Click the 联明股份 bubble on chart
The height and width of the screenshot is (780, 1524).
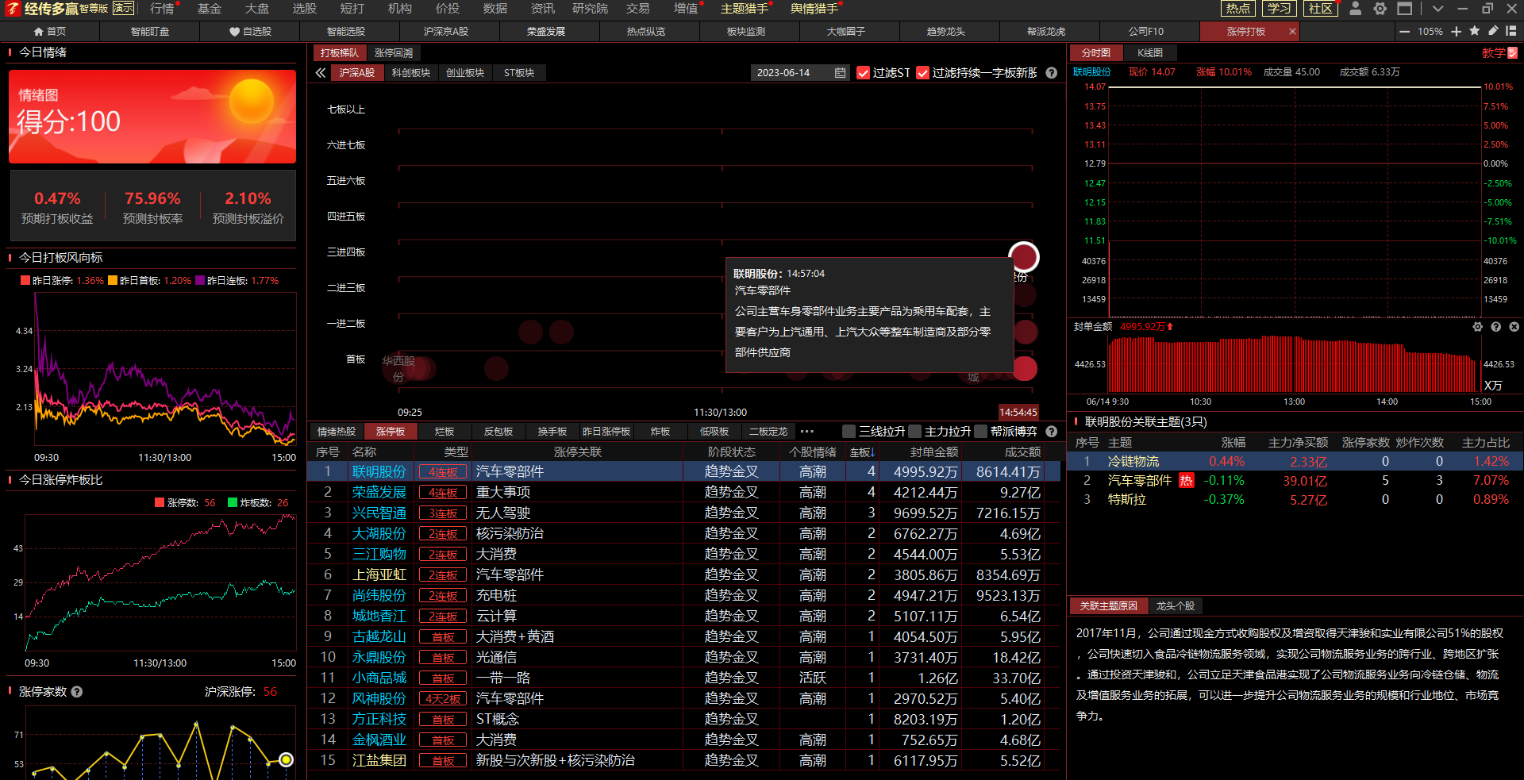pyautogui.click(x=1024, y=257)
